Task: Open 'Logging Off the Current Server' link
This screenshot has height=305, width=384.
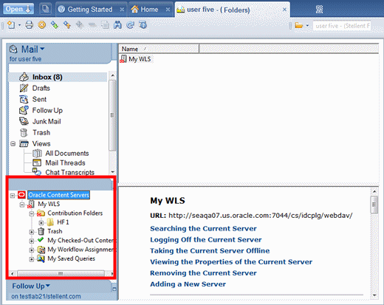Action: (x=206, y=240)
